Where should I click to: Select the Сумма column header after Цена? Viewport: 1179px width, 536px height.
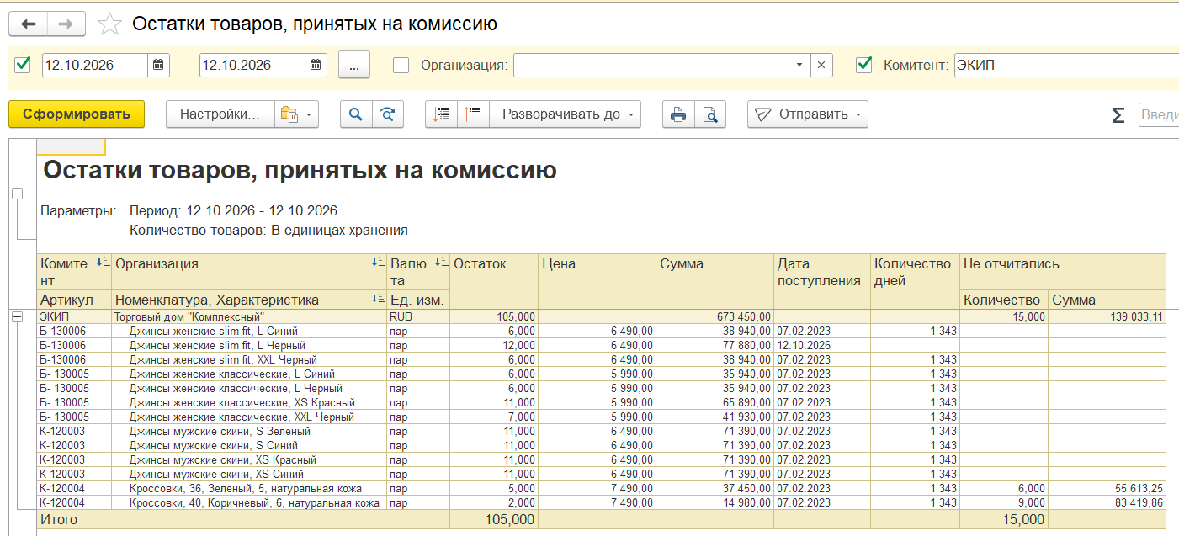(714, 281)
